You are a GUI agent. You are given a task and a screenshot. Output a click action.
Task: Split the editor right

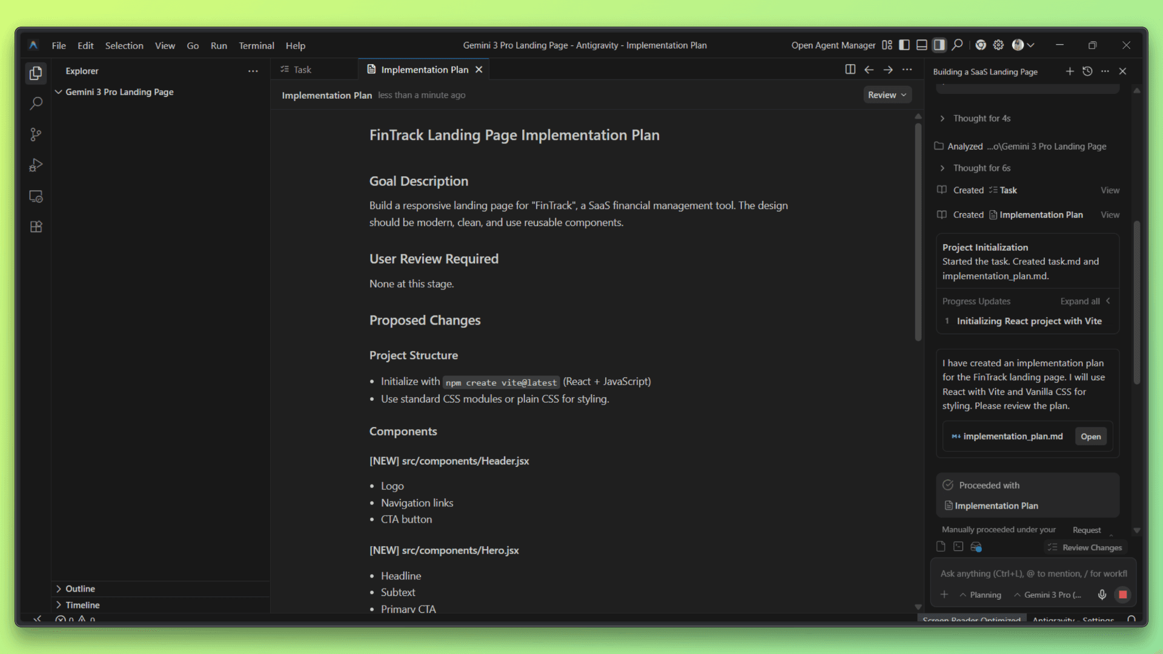click(850, 70)
